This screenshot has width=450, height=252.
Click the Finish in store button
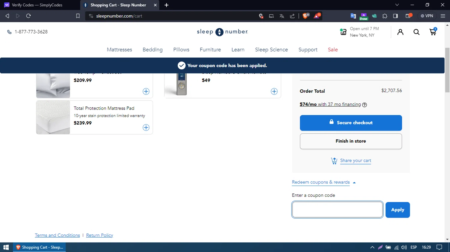(351, 141)
